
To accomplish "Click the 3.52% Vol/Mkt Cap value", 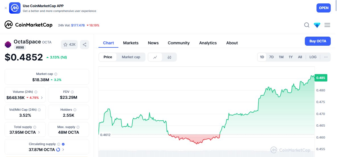I will 25,115.
